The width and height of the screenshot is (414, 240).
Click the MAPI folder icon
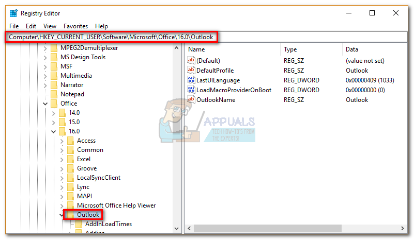tap(70, 196)
